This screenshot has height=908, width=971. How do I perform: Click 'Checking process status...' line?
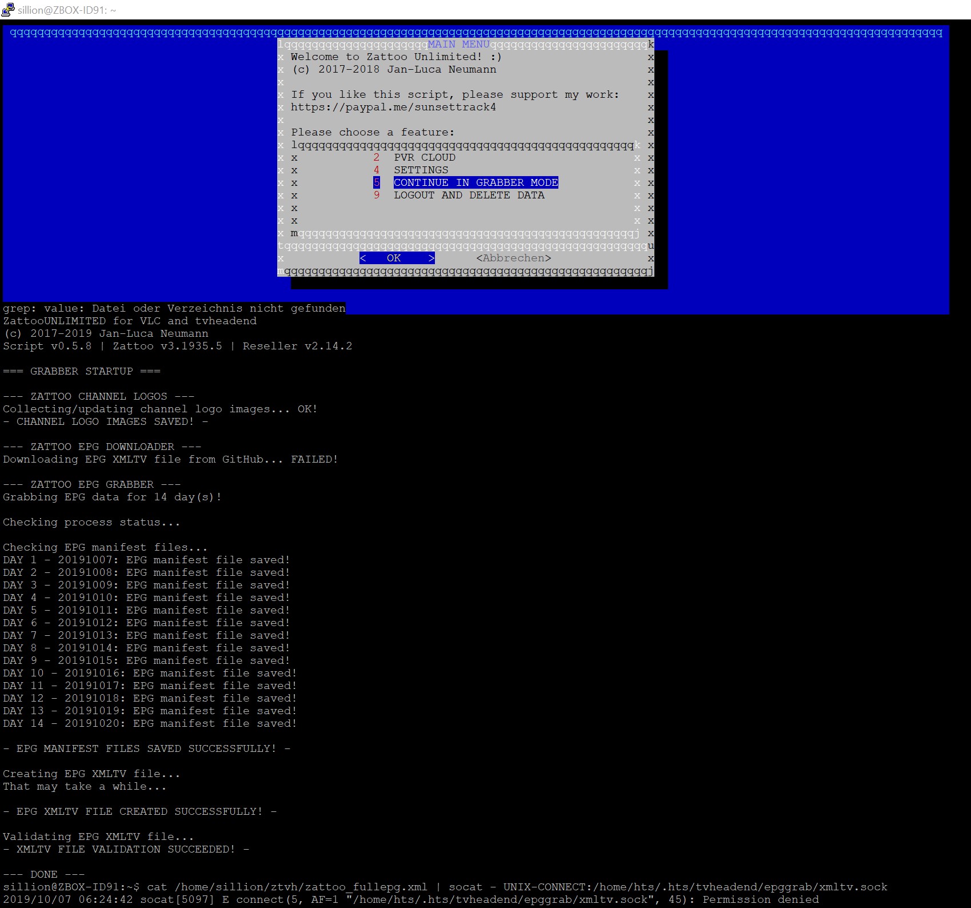point(91,523)
